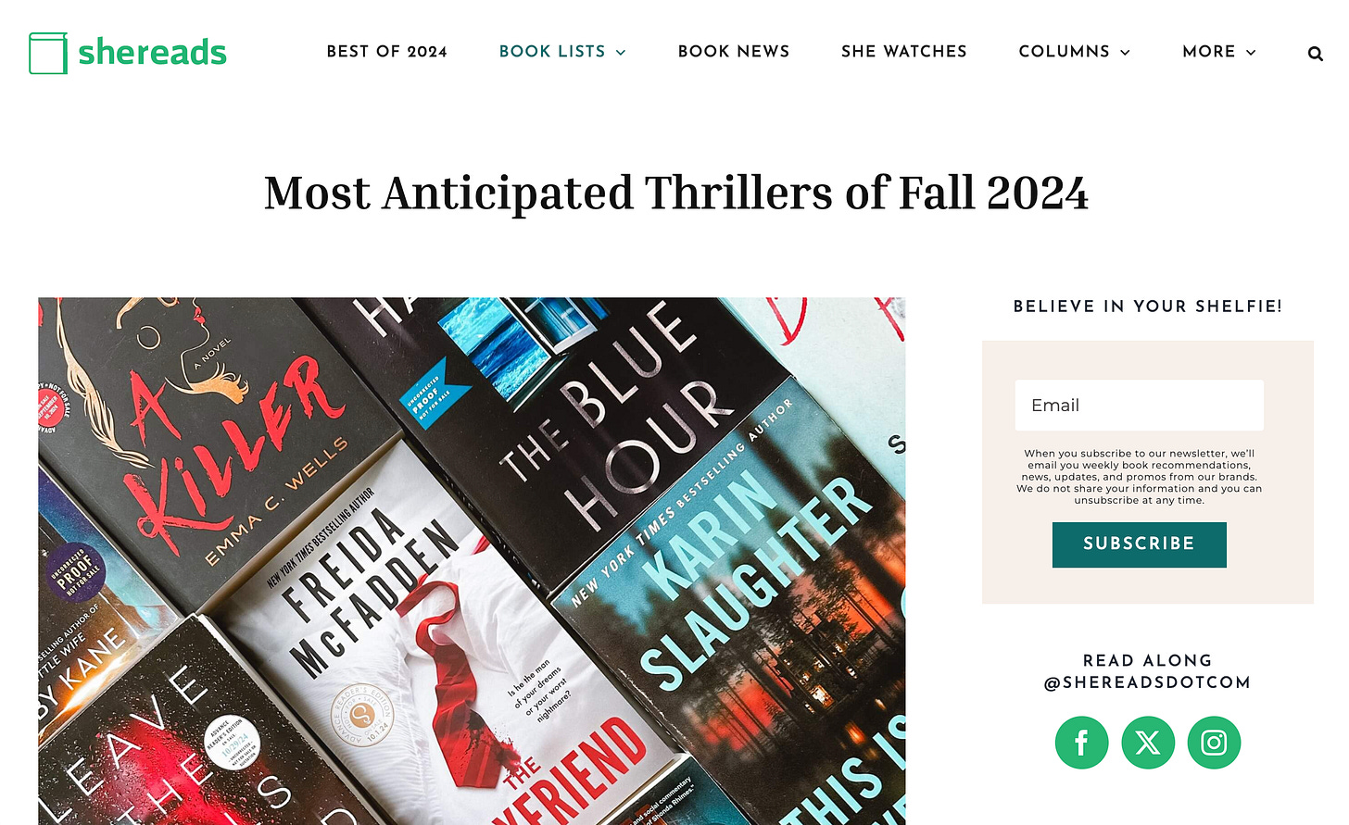Visit the Facebook social icon
The height and width of the screenshot is (825, 1349).
tap(1081, 743)
